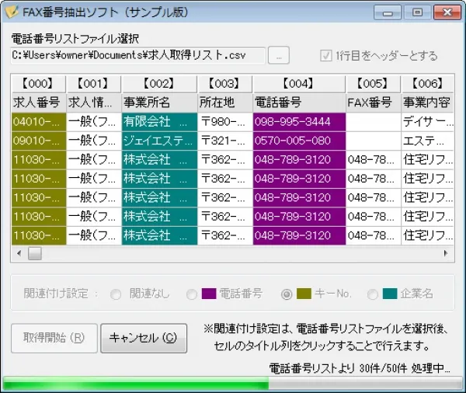Toggle the first row as header checkbox

[x=326, y=56]
